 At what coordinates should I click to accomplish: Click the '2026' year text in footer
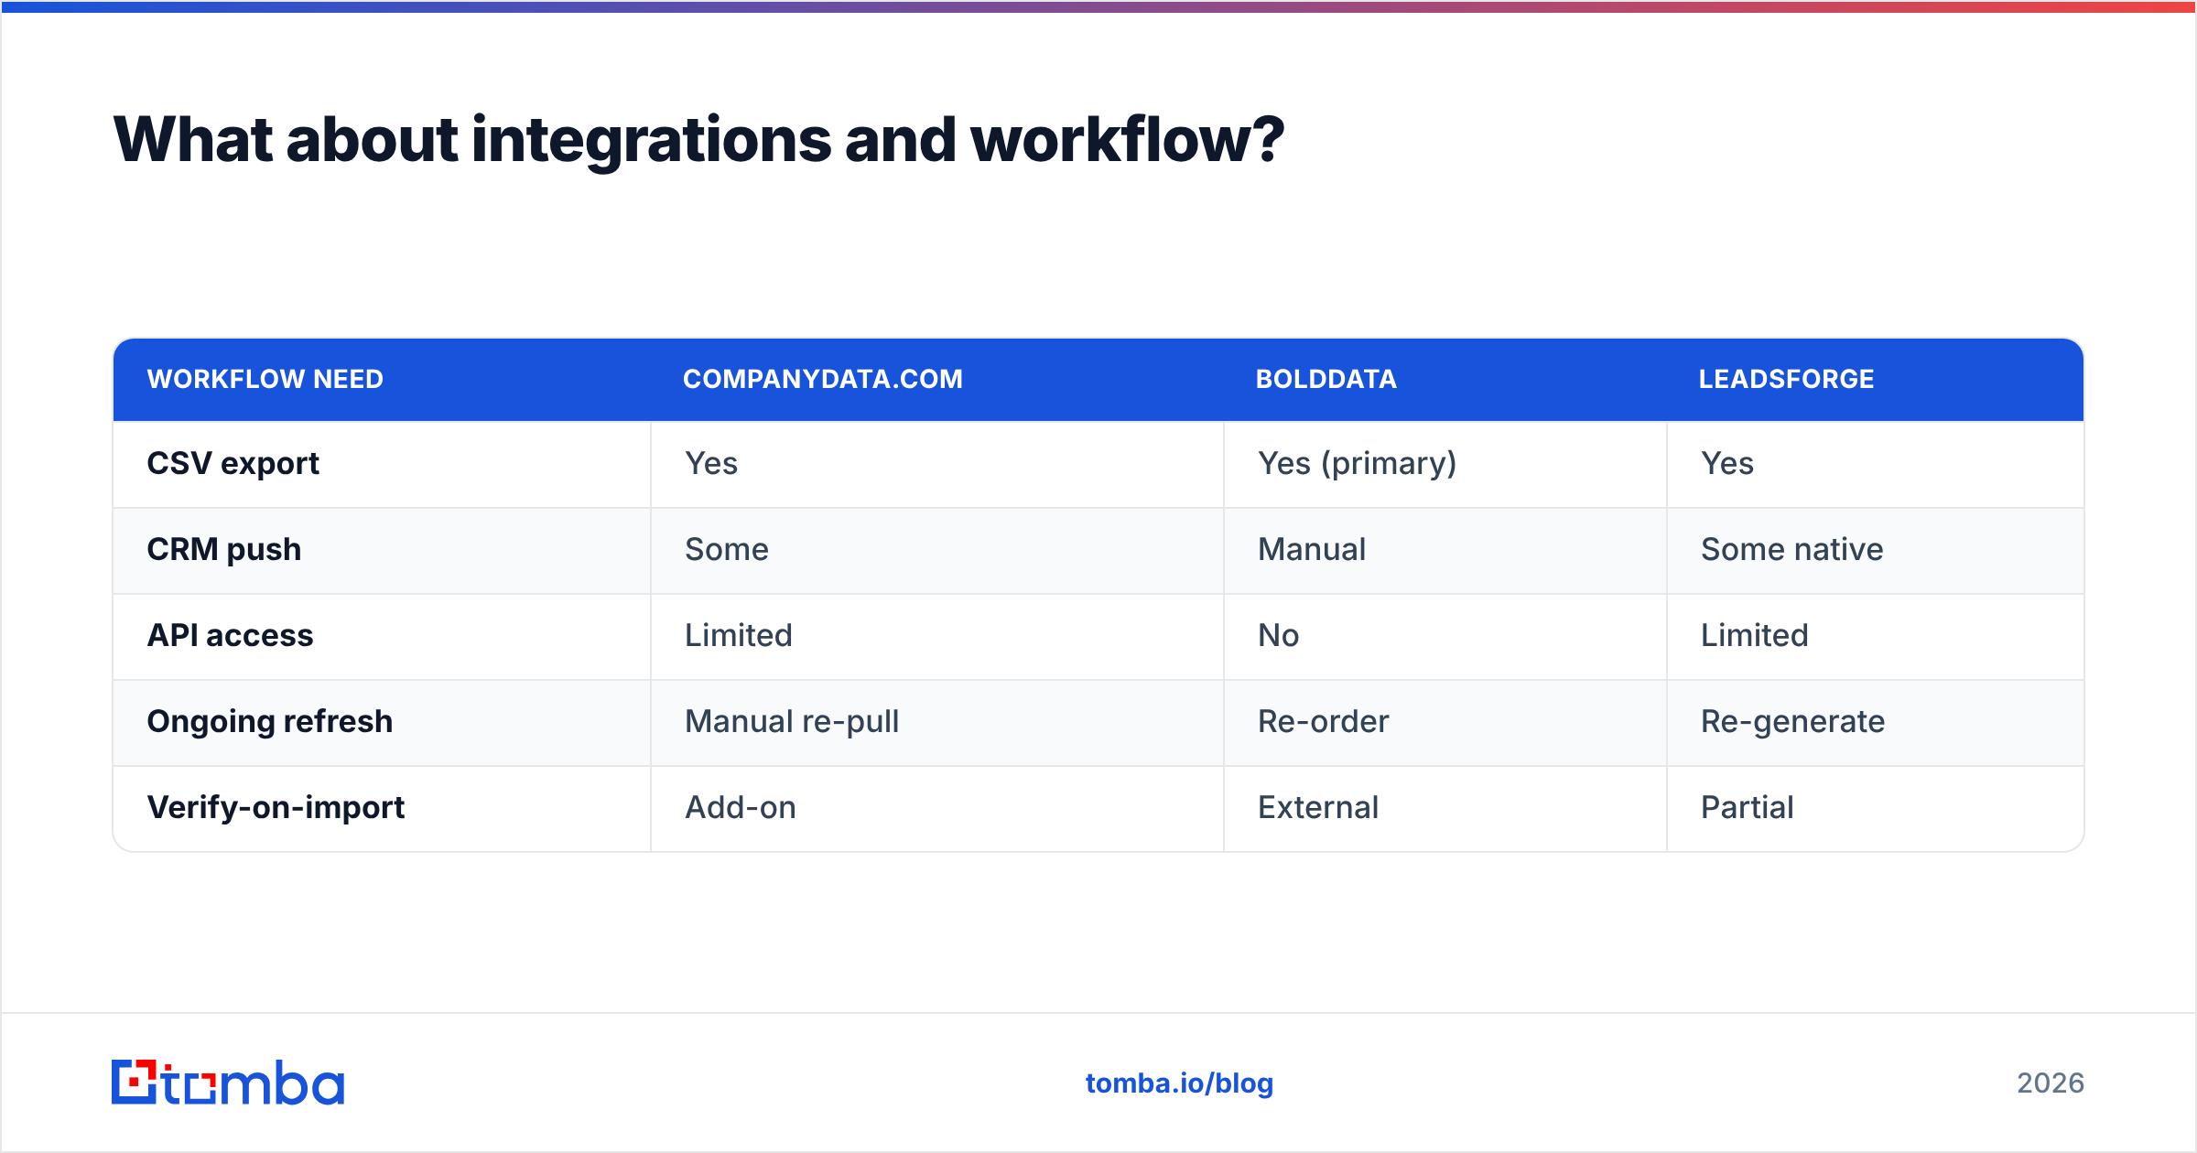(x=2051, y=1083)
